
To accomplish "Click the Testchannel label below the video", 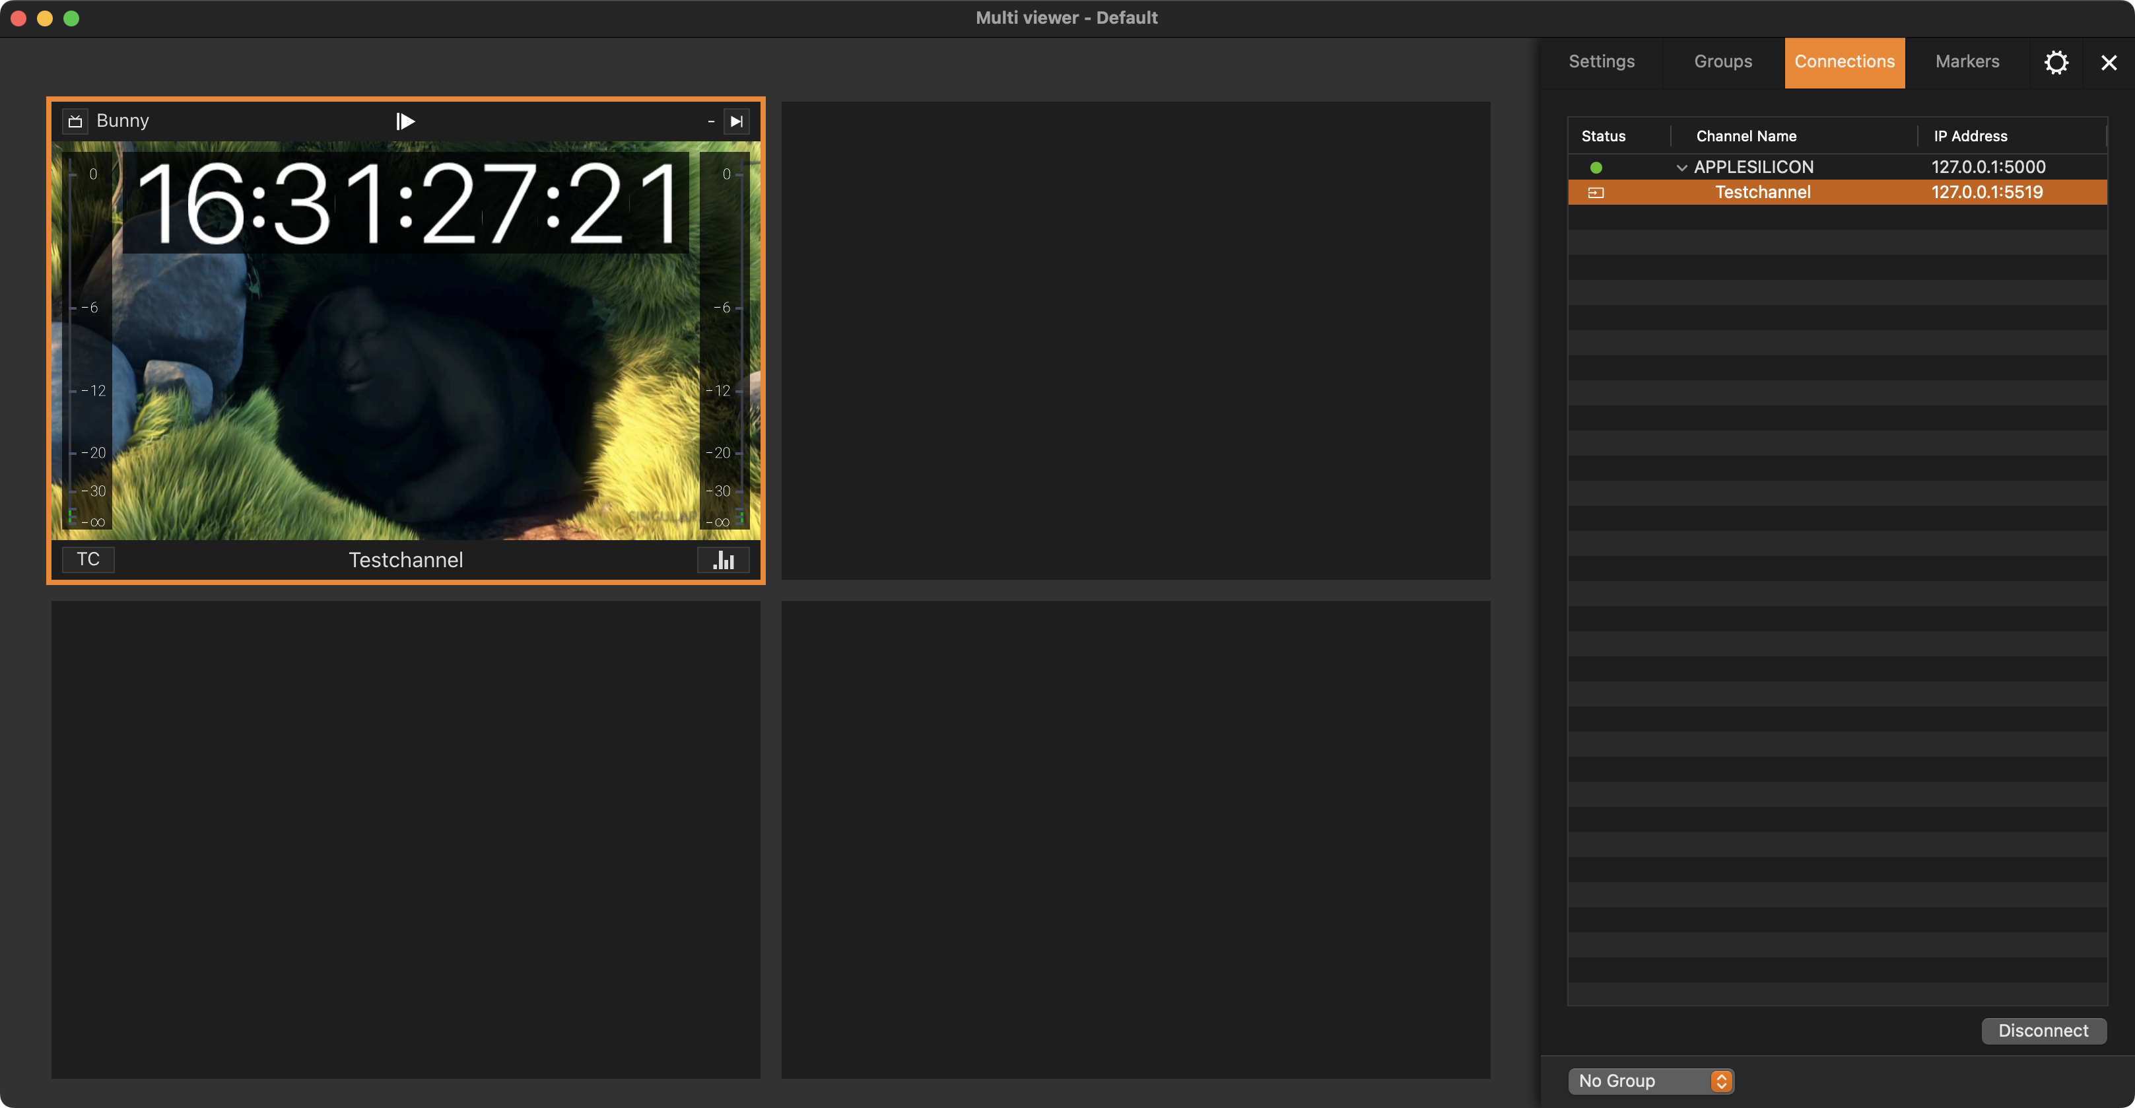I will click(x=405, y=560).
